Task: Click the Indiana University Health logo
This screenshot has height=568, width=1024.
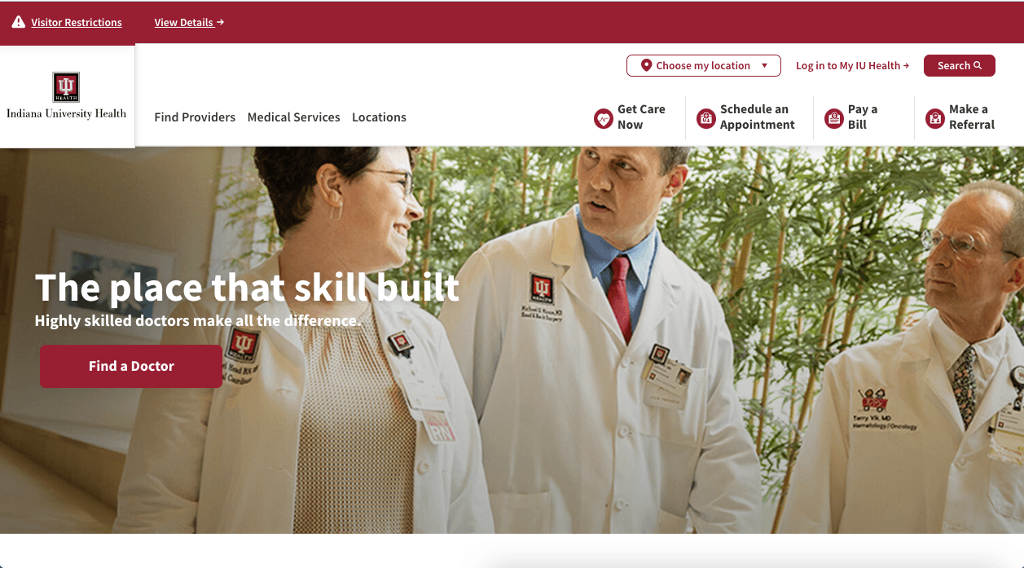Action: point(67,96)
